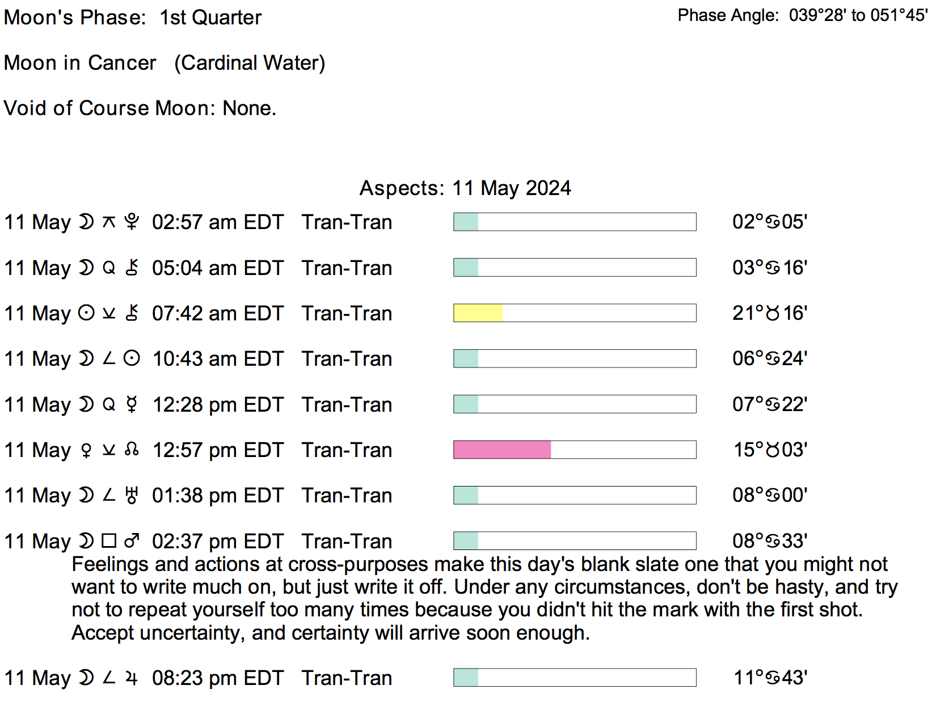Image resolution: width=936 pixels, height=702 pixels.
Task: Click the "Moon's Phase: 1st Quarter" text
Action: [x=132, y=18]
